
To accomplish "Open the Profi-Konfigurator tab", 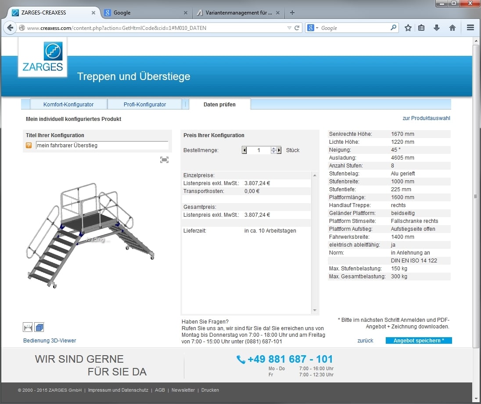I will click(145, 105).
